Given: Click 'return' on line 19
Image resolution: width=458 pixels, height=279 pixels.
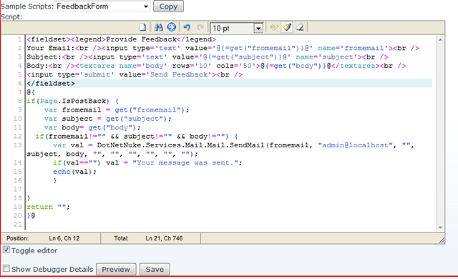Looking at the screenshot, I should pos(40,207).
